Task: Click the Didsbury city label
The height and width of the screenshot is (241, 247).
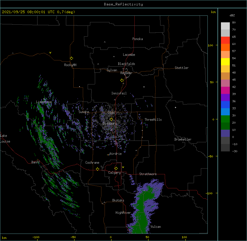Action: [110, 123]
